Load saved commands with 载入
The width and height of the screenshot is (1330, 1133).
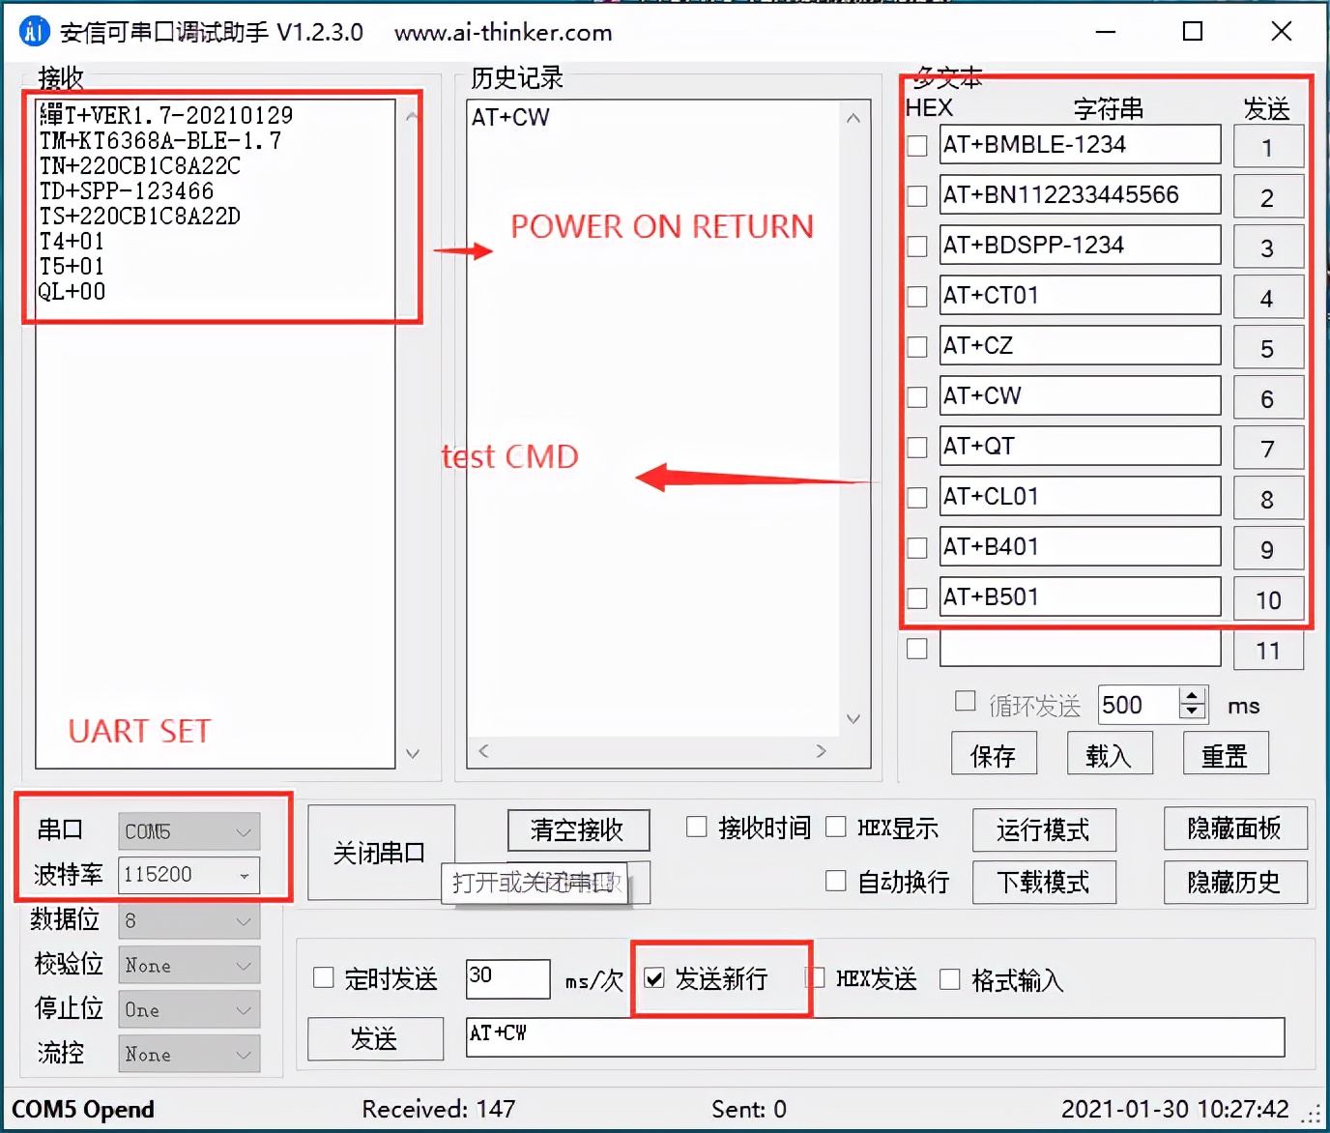1109,752
